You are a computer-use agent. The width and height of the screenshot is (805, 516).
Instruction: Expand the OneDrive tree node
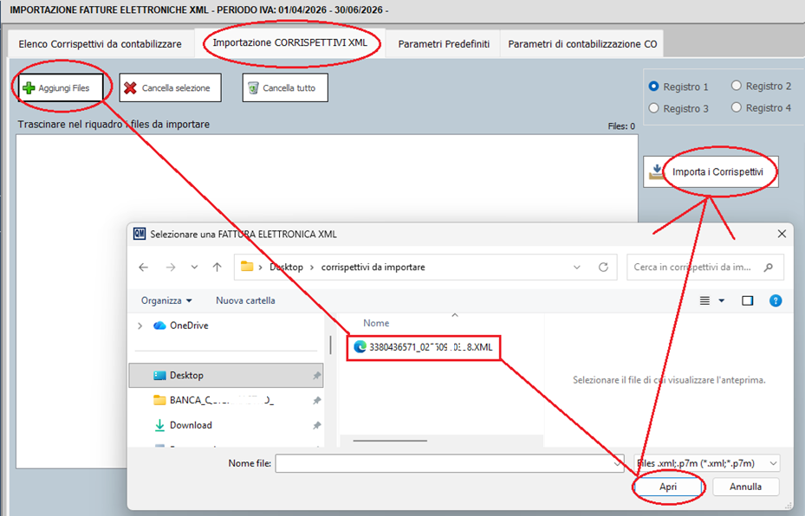tap(140, 326)
